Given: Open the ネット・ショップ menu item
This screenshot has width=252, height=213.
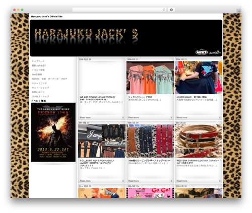Looking at the screenshot, I should tap(40, 88).
